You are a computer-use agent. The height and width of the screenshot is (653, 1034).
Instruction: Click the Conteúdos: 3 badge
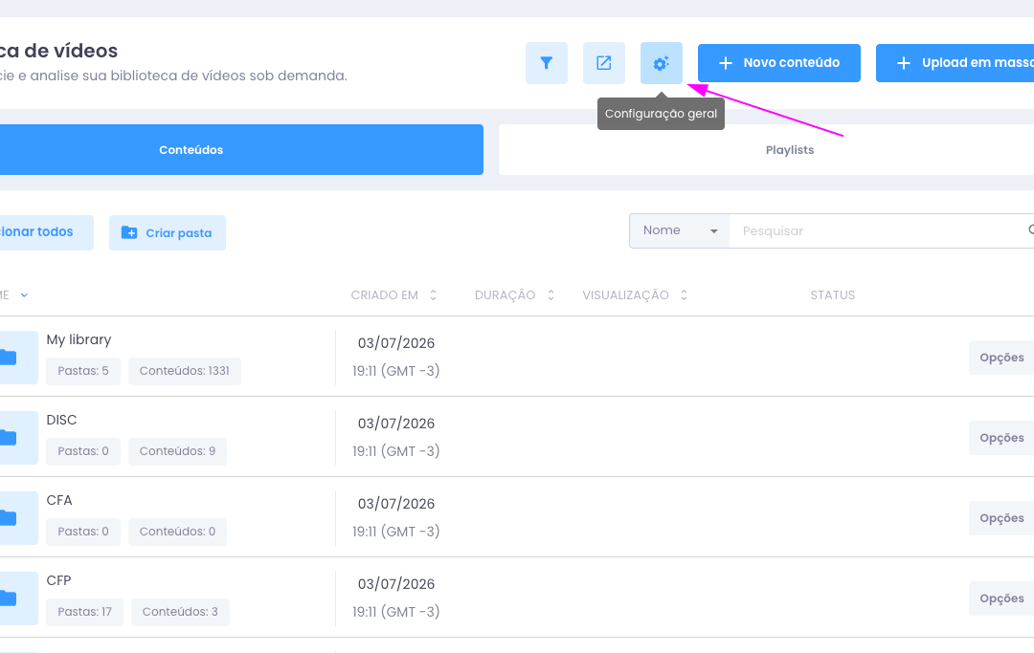[180, 612]
